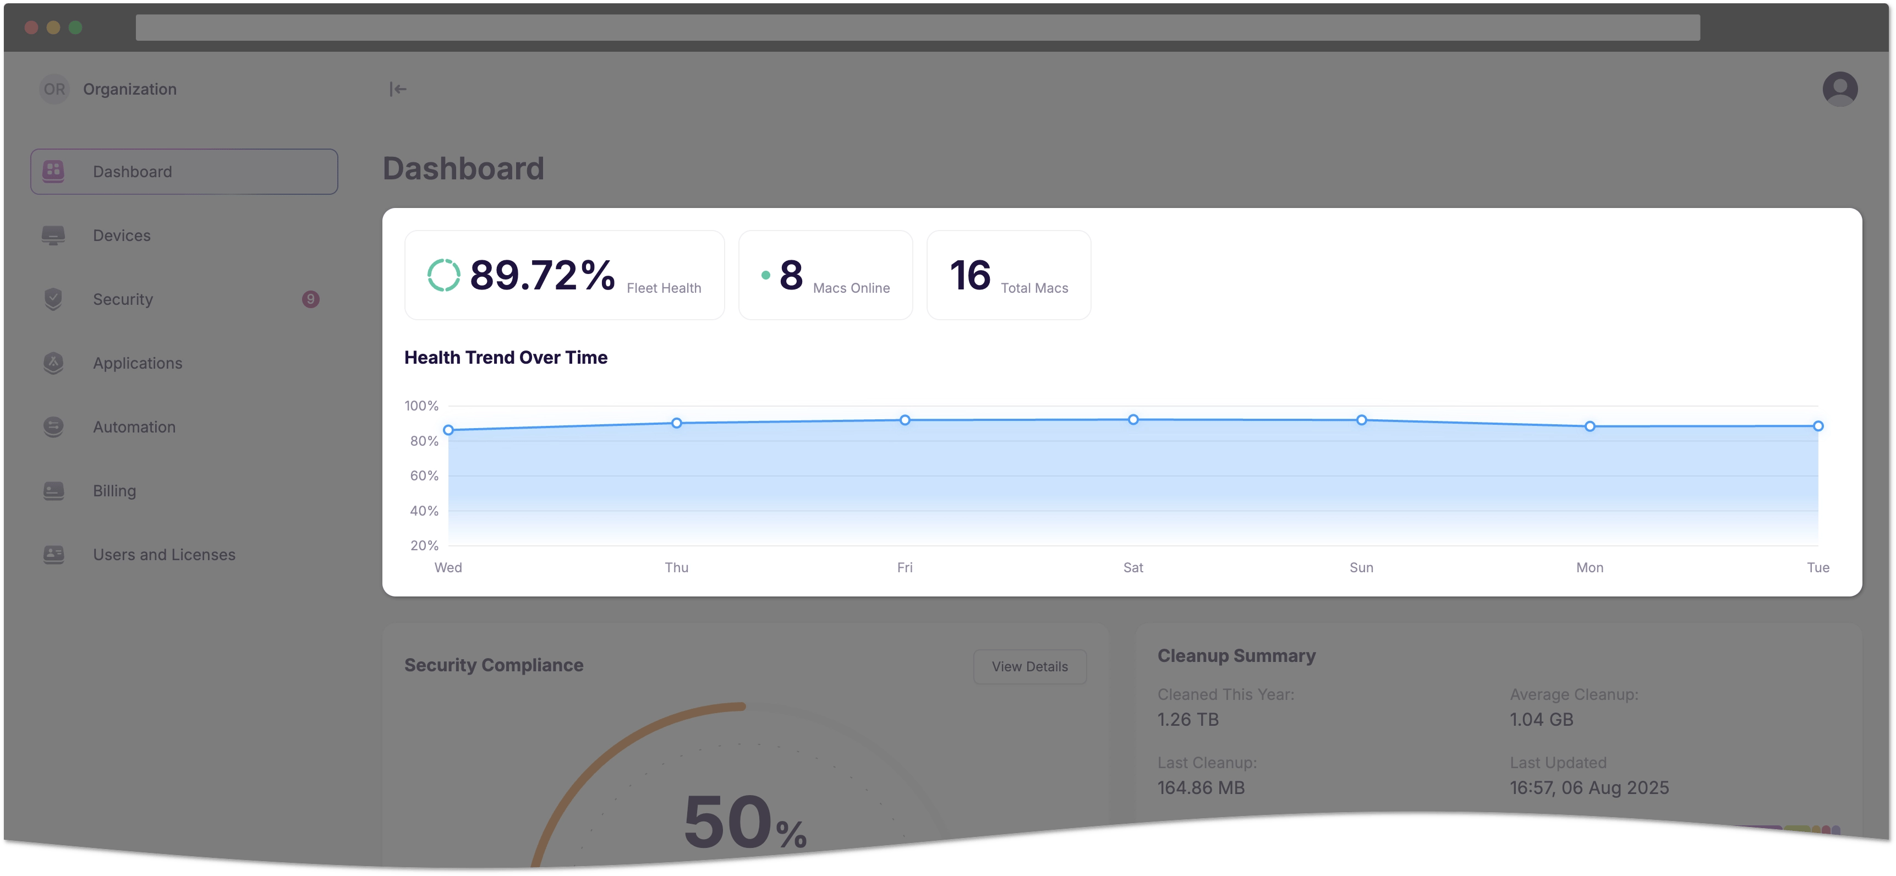Click the Security Compliance heading
1896x876 pixels.
click(x=494, y=665)
